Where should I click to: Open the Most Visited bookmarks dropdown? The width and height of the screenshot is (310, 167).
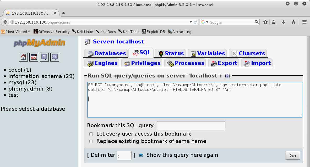(x=16, y=32)
